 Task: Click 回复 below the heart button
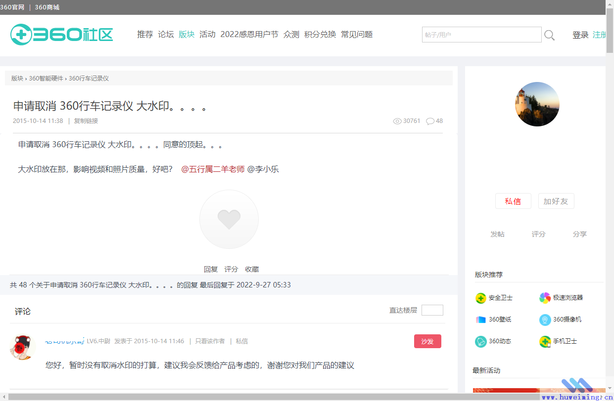coord(211,269)
